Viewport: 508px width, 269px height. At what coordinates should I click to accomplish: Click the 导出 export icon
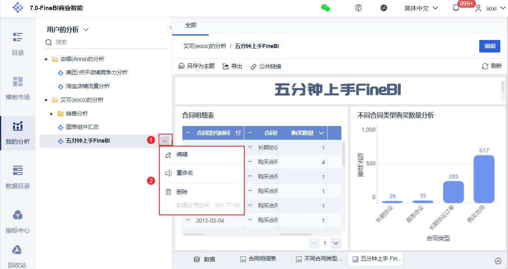(226, 66)
